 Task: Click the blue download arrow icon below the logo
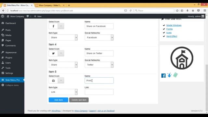[x=169, y=75]
